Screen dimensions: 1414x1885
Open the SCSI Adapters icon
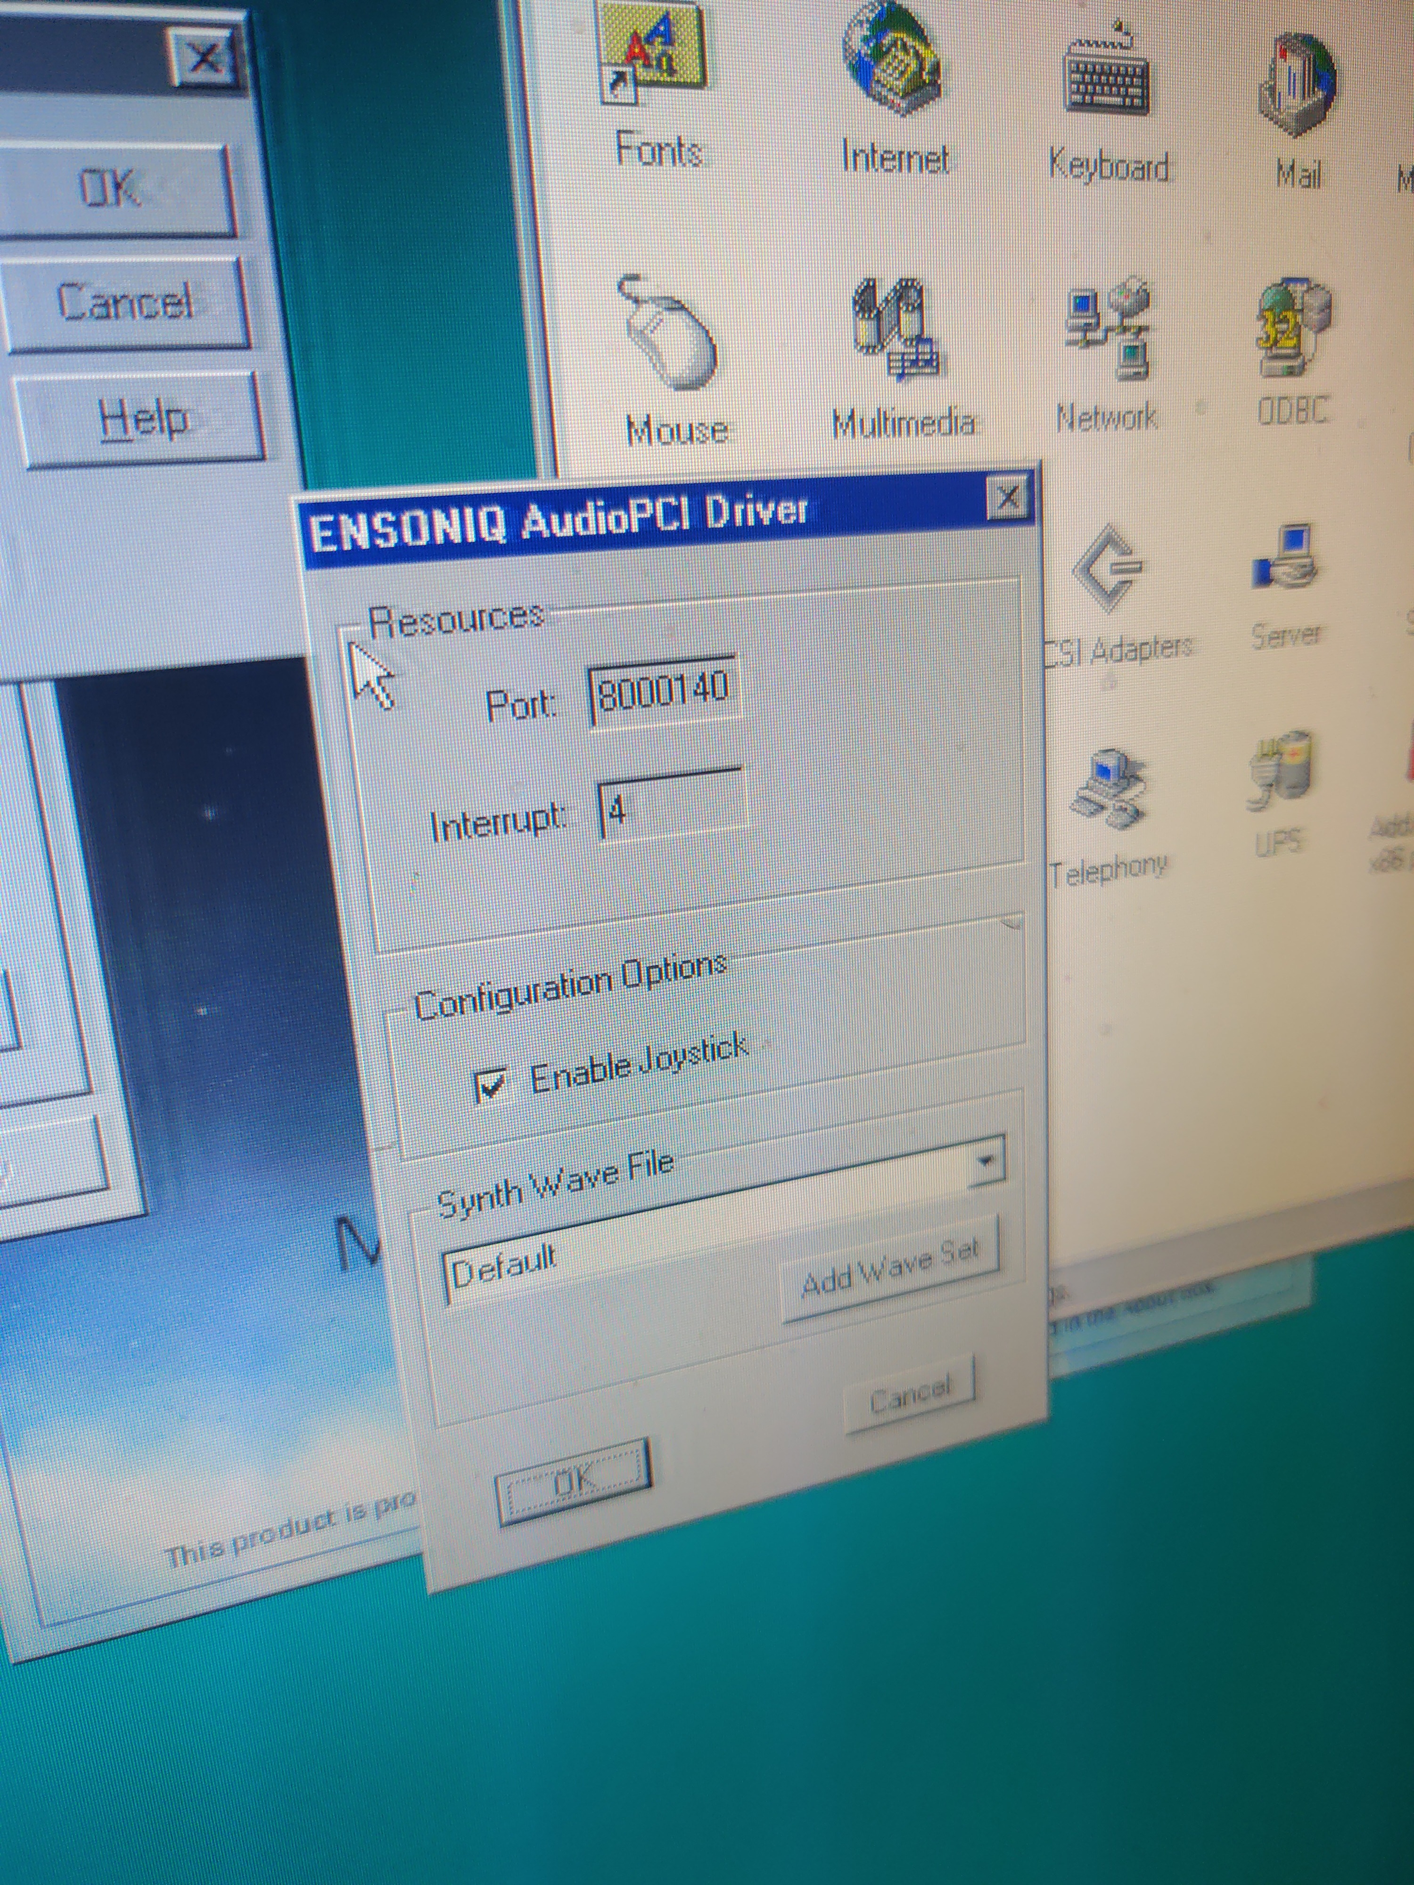point(1108,571)
